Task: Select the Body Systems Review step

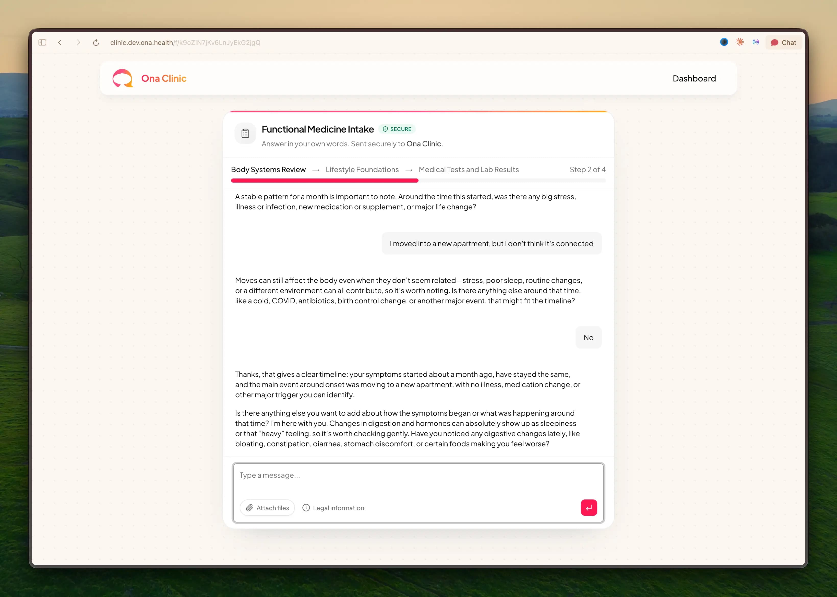Action: [268, 170]
